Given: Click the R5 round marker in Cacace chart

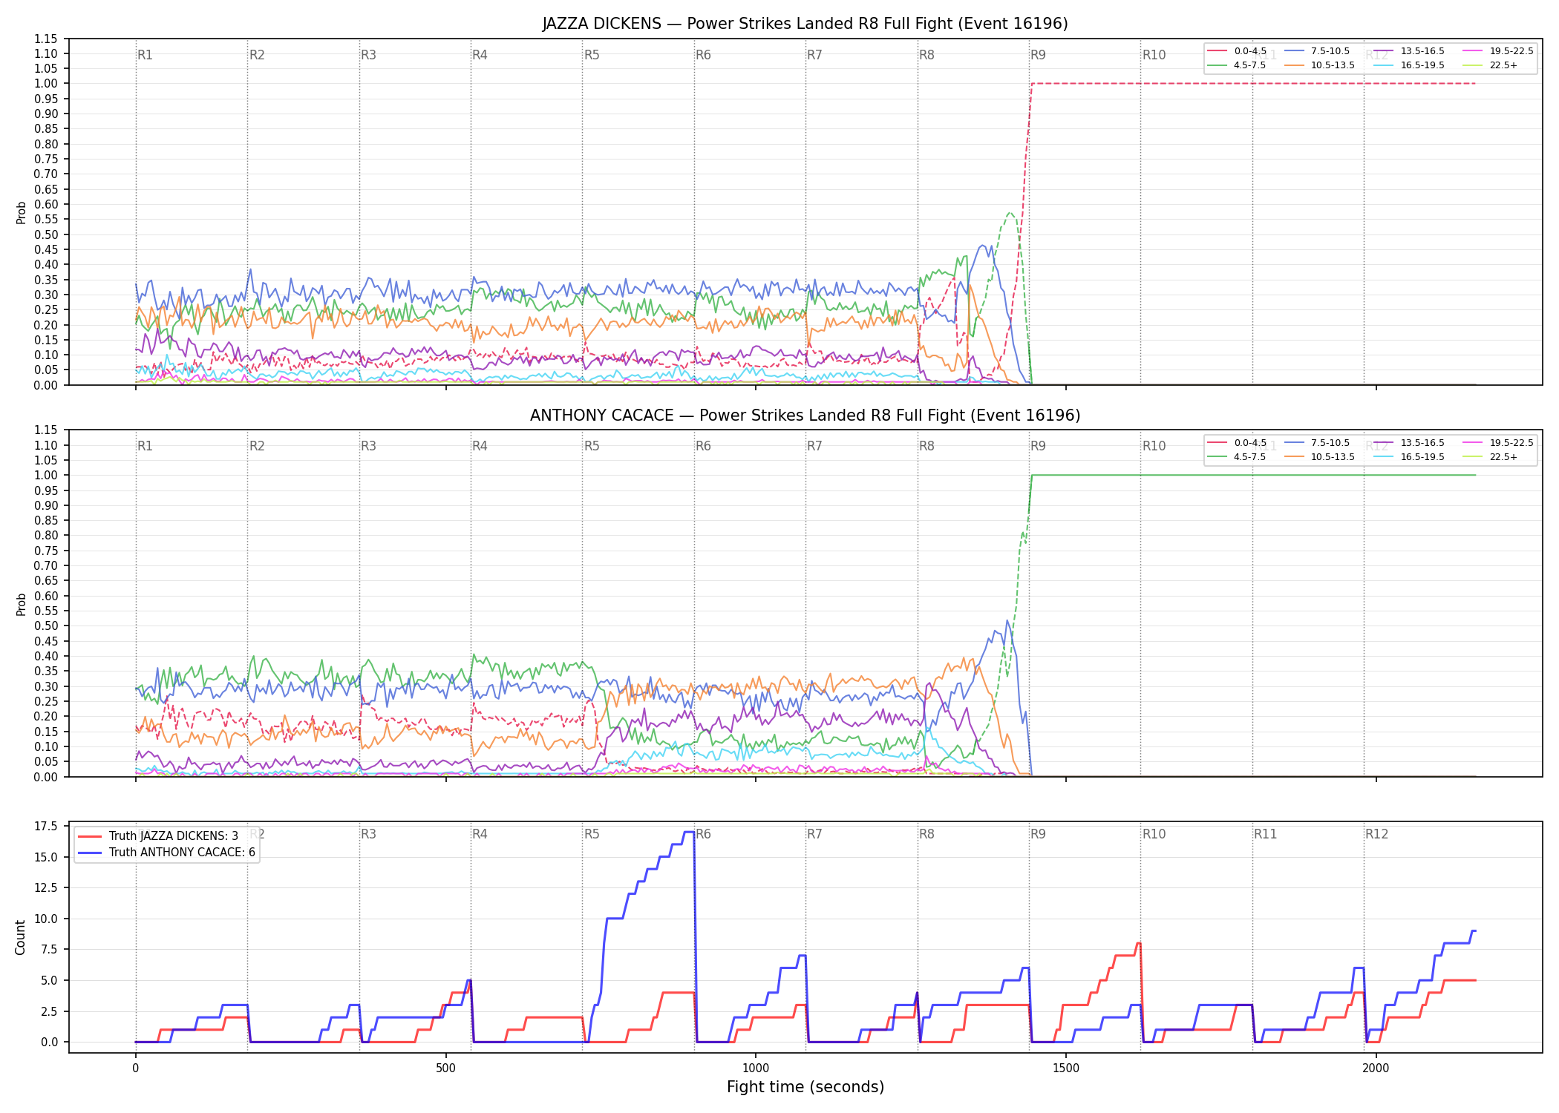Looking at the screenshot, I should (x=592, y=446).
